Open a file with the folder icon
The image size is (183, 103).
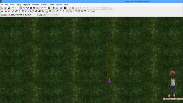point(6,8)
